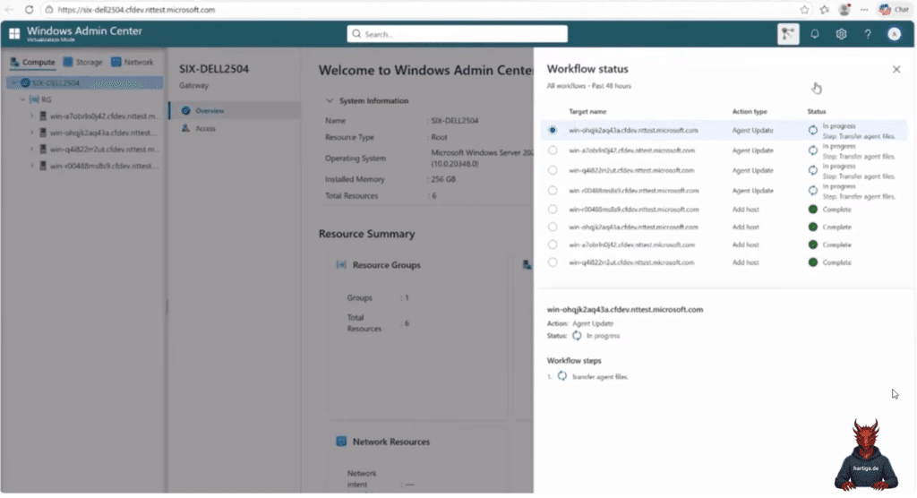Open the settings gear in header
The width and height of the screenshot is (917, 498).
(x=841, y=34)
